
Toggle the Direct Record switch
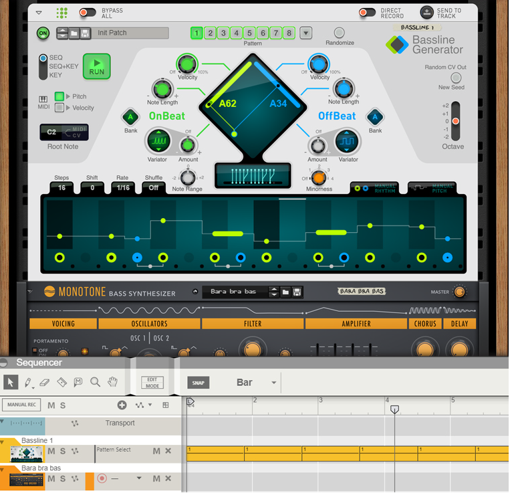(367, 13)
